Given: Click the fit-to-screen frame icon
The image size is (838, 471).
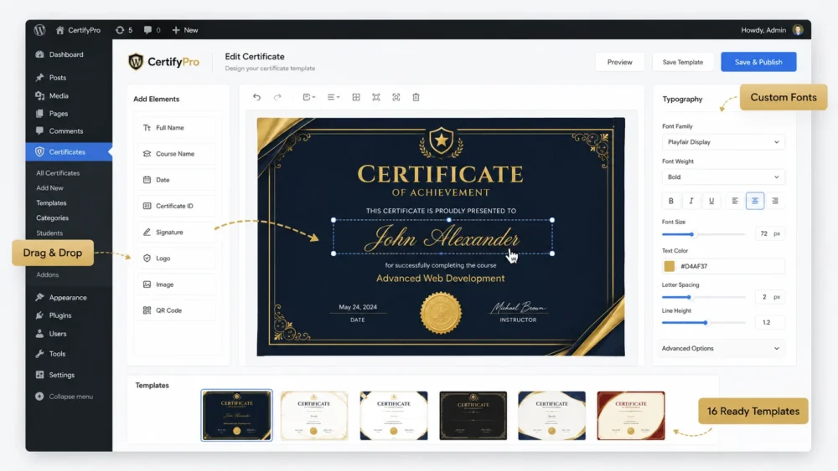Looking at the screenshot, I should 376,97.
